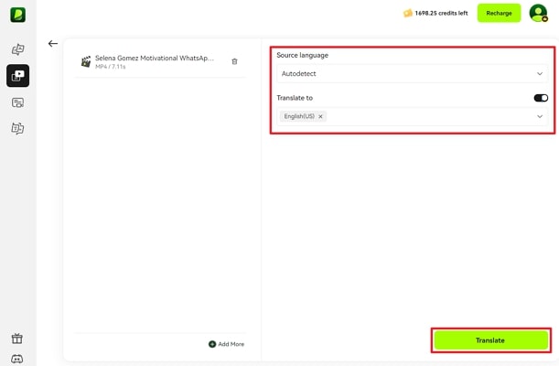Expand the Translate to language dropdown
The height and width of the screenshot is (366, 559).
click(540, 116)
